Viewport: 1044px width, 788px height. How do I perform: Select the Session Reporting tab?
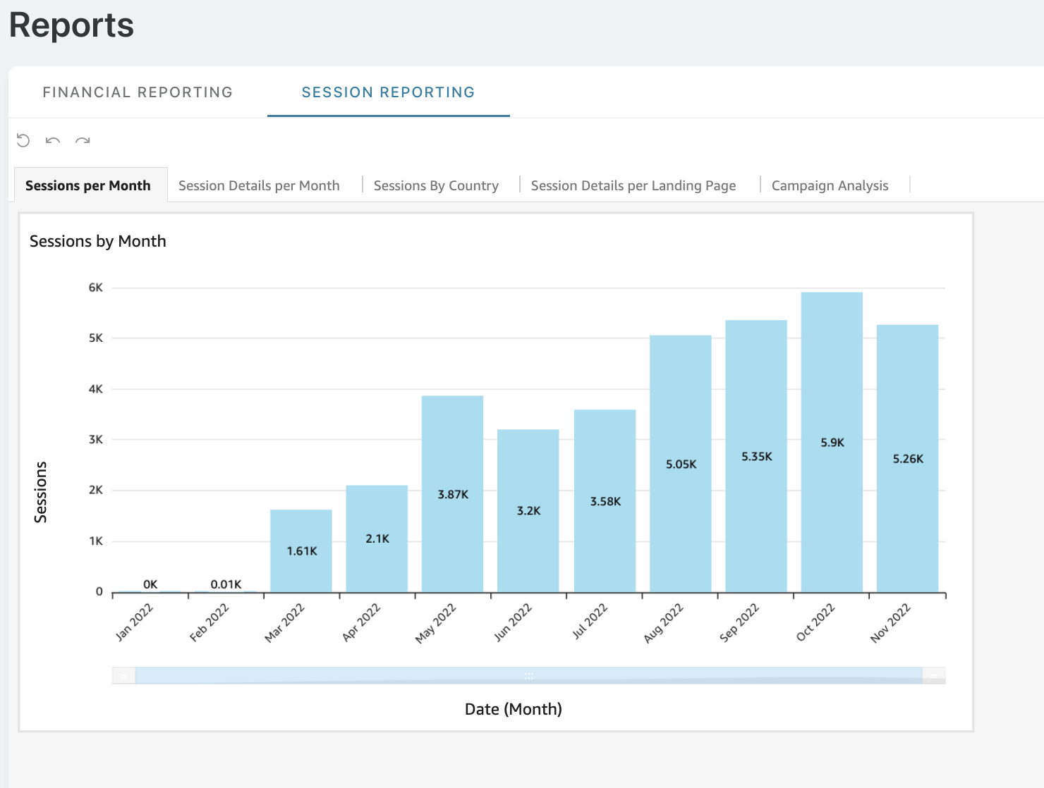tap(388, 92)
